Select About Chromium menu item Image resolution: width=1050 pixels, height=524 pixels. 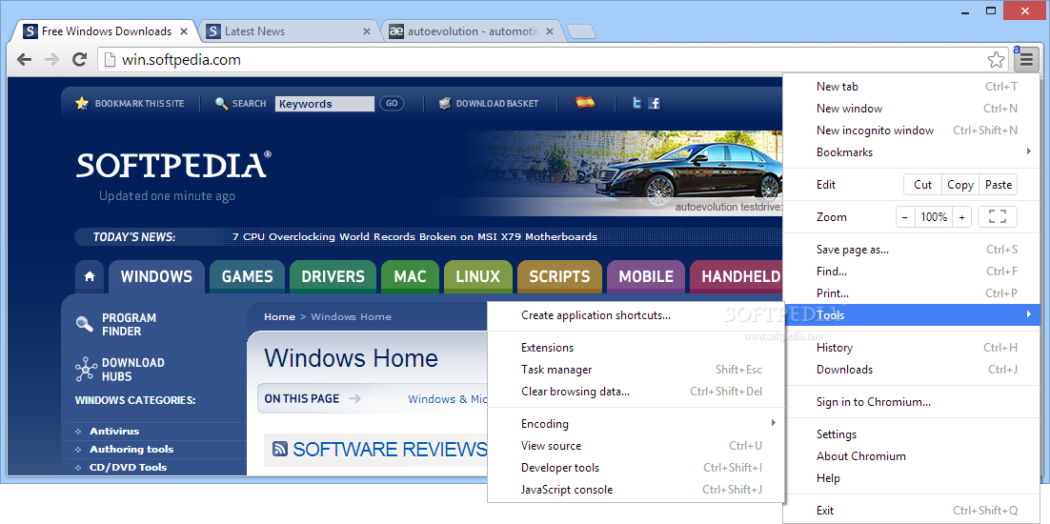(912, 456)
